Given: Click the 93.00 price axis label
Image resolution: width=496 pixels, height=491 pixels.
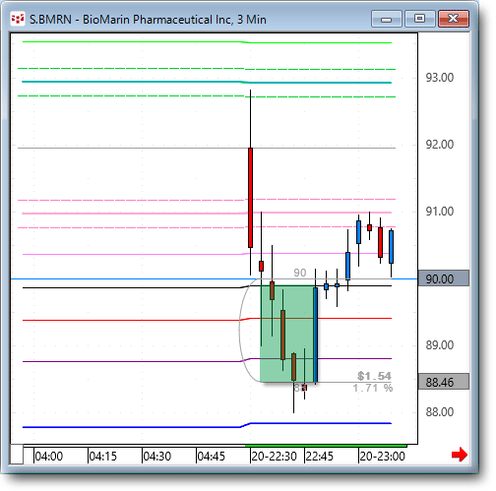Looking at the screenshot, I should click(x=440, y=78).
